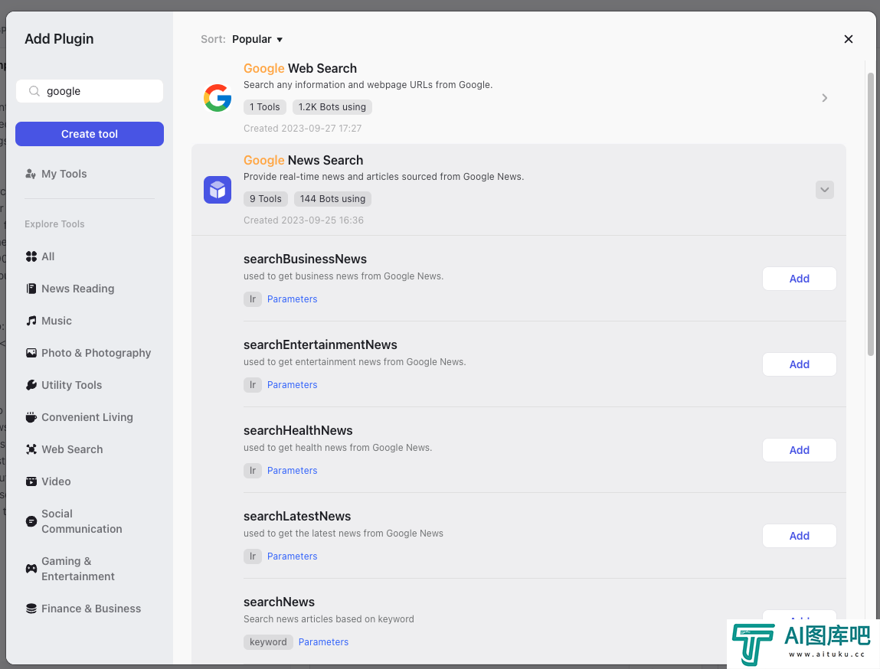
Task: Click the keyword parameter tag under searchNews
Action: [268, 642]
